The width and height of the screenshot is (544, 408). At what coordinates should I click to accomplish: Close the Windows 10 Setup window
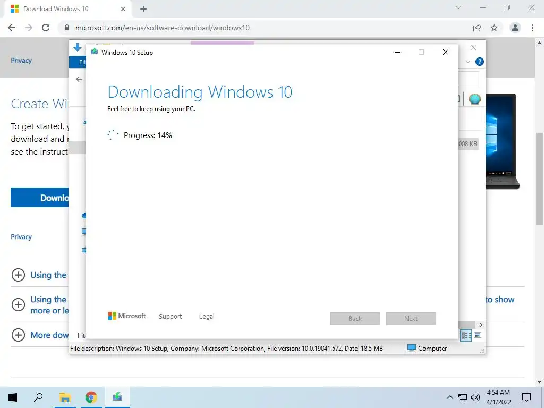[x=446, y=52]
